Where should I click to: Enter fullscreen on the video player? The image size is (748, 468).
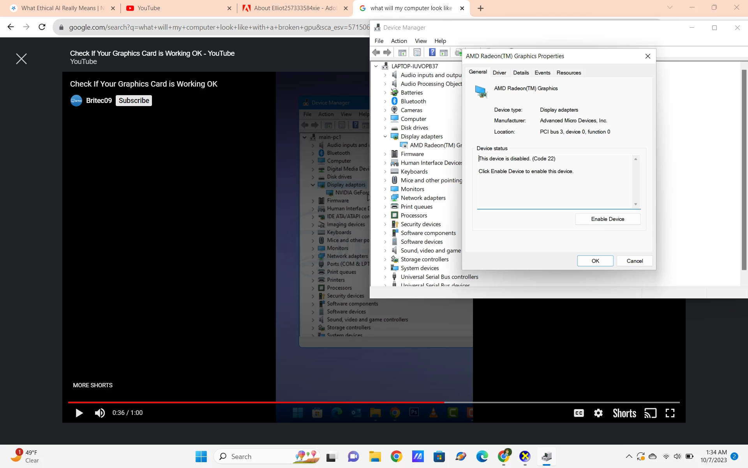(x=670, y=413)
